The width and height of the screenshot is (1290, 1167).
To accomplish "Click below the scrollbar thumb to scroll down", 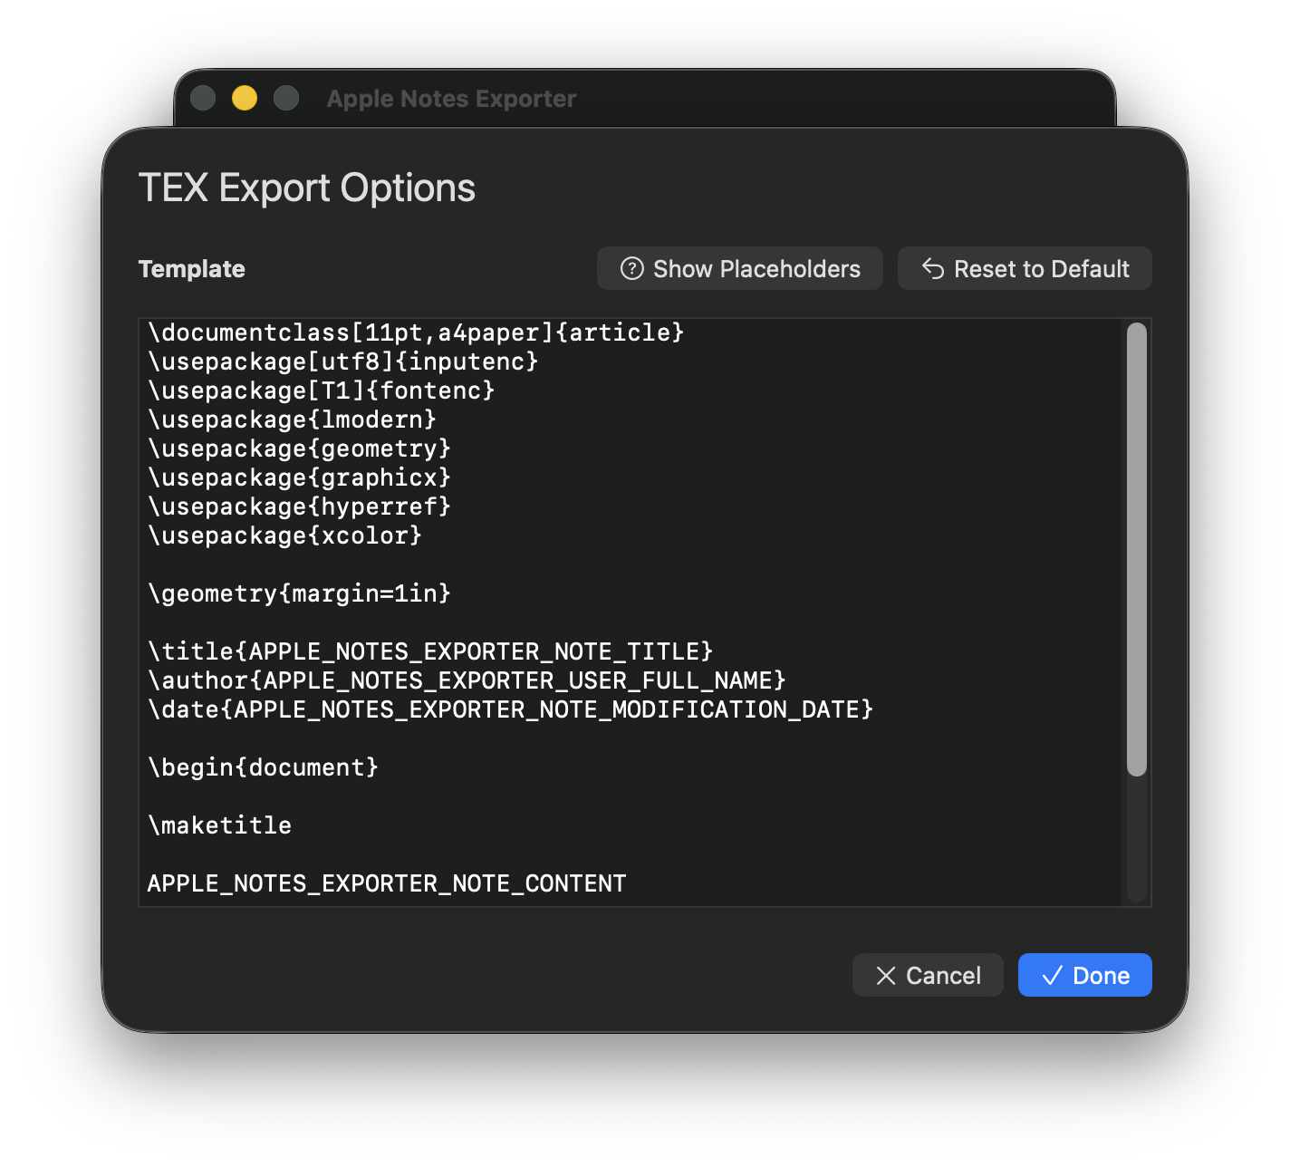I will 1138,843.
